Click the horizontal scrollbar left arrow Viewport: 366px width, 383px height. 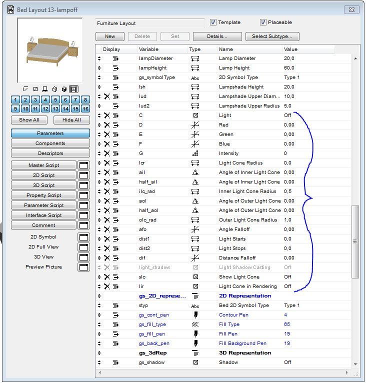tap(99, 372)
